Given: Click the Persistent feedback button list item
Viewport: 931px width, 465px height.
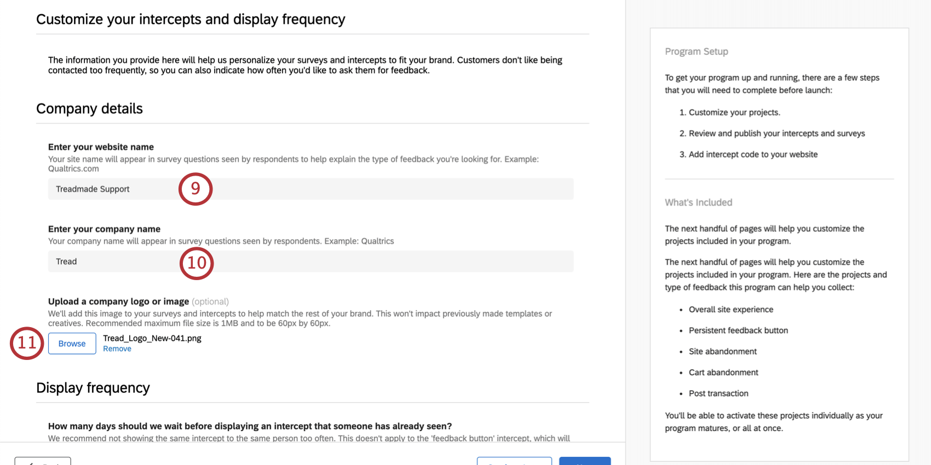Looking at the screenshot, I should pyautogui.click(x=738, y=330).
